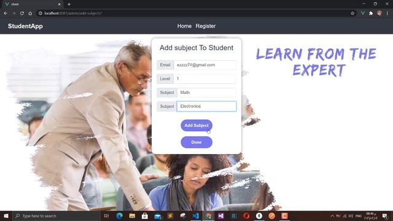This screenshot has height=221, width=393.
Task: Launch Microsoft Edge from taskbar
Action: pyautogui.click(x=119, y=215)
